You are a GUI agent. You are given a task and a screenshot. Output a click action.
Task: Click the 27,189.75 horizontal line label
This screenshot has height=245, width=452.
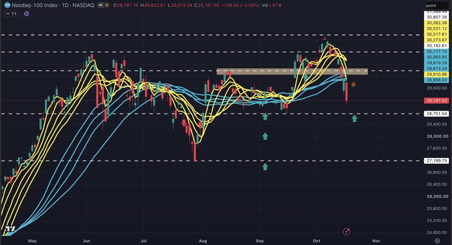pos(437,160)
